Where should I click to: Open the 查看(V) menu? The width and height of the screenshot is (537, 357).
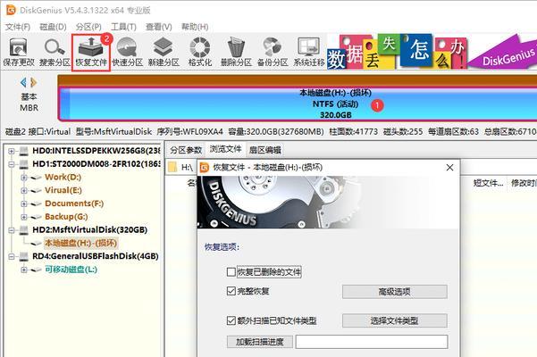point(158,27)
